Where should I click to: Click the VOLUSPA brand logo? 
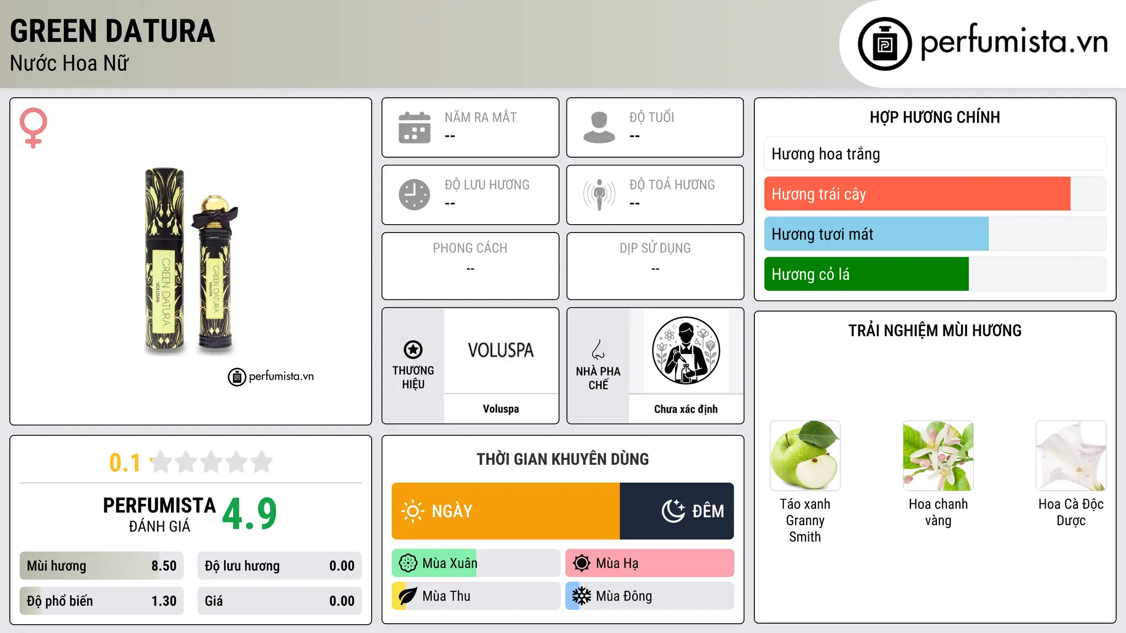click(501, 351)
